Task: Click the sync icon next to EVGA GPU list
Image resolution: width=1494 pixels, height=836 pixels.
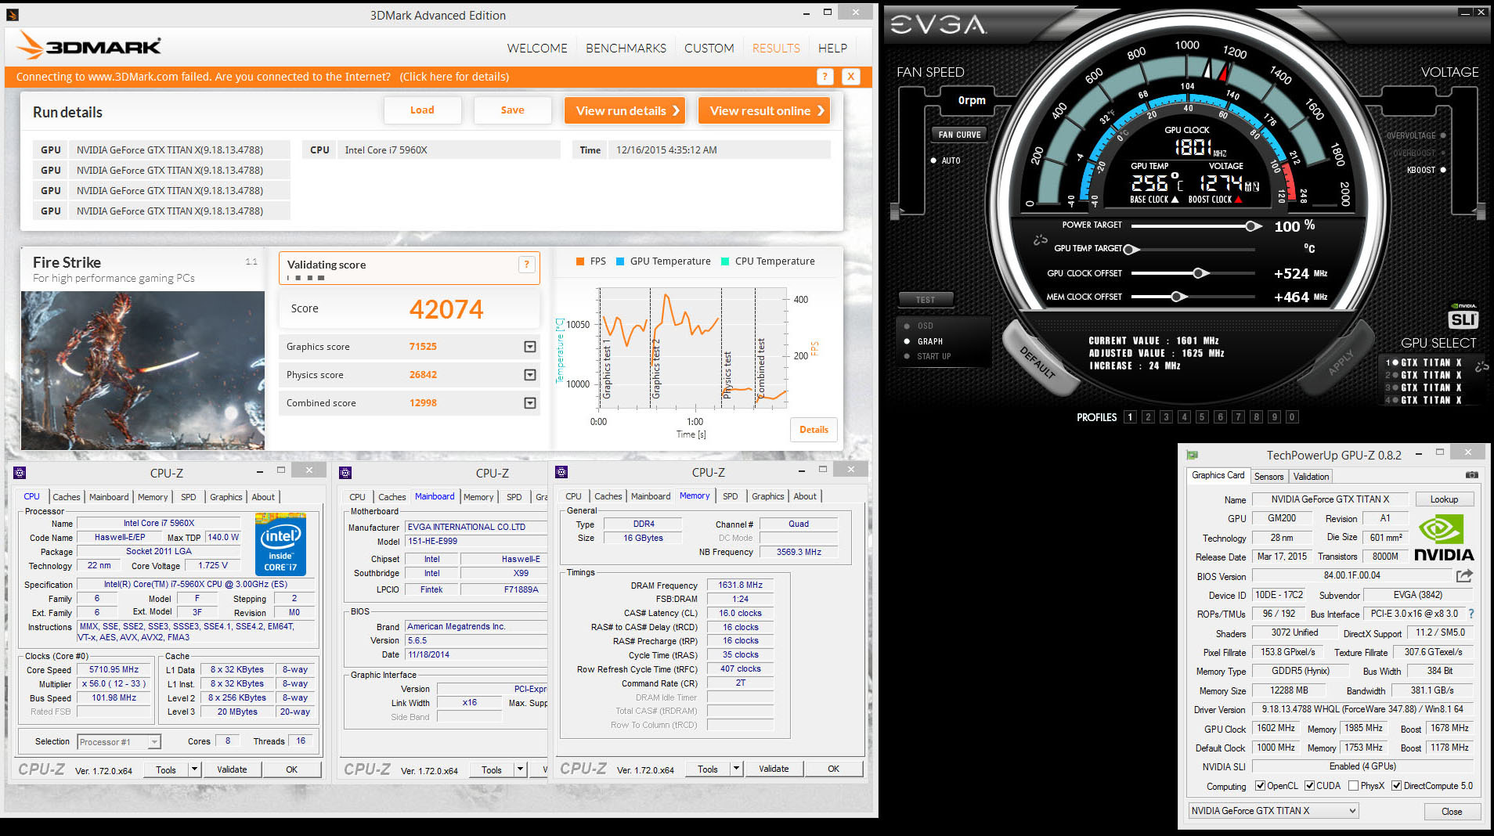Action: pyautogui.click(x=1481, y=366)
